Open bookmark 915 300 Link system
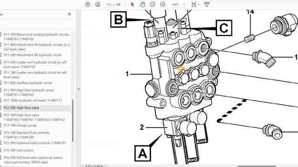The width and height of the screenshot is (298, 167). [x=19, y=150]
